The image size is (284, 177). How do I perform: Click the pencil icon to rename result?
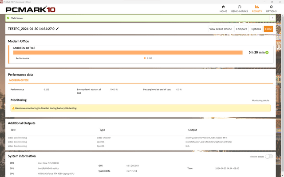pos(57,29)
